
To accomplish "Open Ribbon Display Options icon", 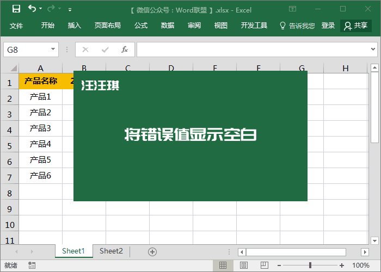I will [292, 9].
